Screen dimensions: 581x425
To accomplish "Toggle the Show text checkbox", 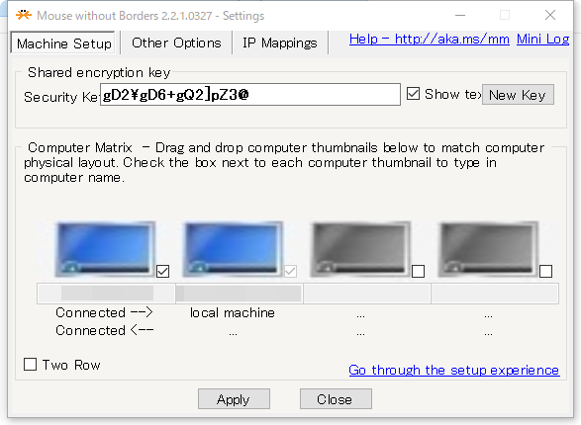I will [413, 94].
